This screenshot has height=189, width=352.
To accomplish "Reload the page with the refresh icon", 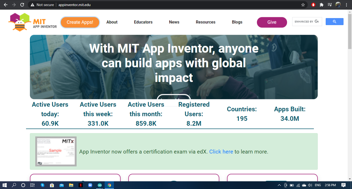I will [x=22, y=5].
